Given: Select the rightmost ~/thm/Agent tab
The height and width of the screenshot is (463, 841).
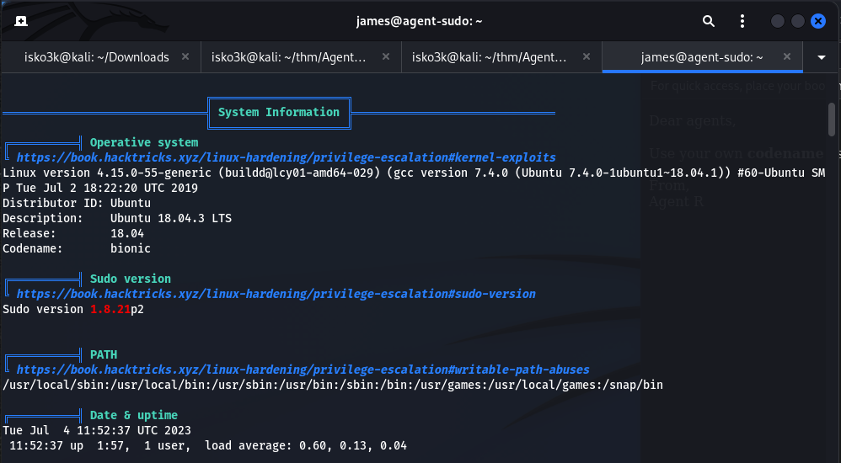Looking at the screenshot, I should tap(490, 57).
